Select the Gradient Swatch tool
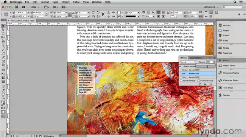The width and height of the screenshot is (246, 137). coord(3,78)
